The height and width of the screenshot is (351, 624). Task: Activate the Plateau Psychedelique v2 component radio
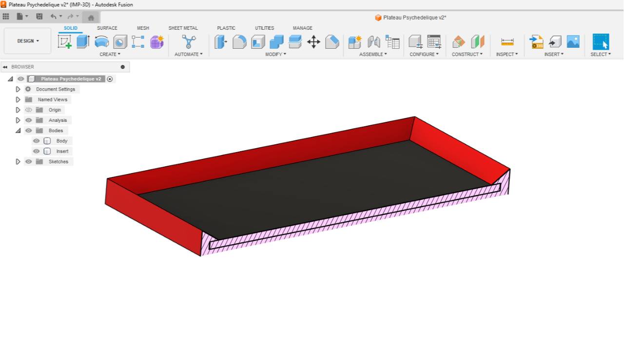click(110, 79)
